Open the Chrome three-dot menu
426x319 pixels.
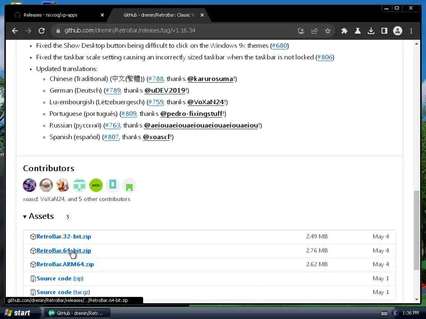coord(411,31)
